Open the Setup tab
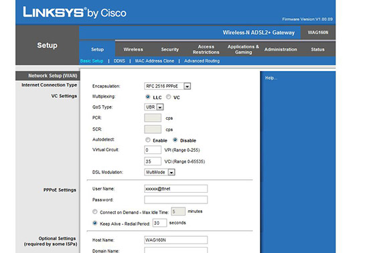Viewport: 365px width, 253px height. (x=97, y=50)
